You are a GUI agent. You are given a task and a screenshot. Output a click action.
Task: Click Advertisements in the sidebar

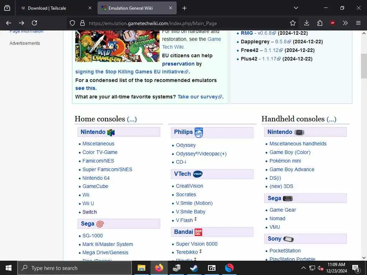(x=25, y=43)
